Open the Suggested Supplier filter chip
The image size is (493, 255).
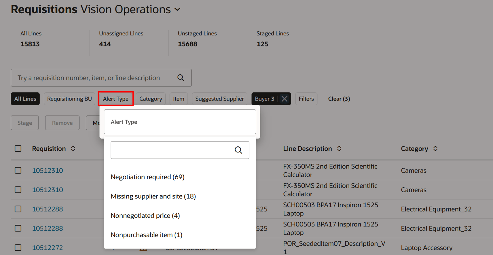tap(219, 99)
